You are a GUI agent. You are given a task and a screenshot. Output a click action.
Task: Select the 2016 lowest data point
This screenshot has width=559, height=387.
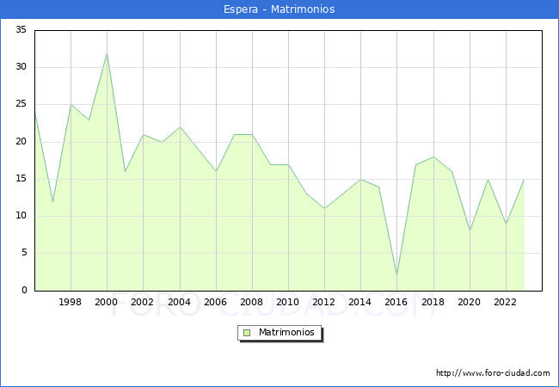click(396, 275)
